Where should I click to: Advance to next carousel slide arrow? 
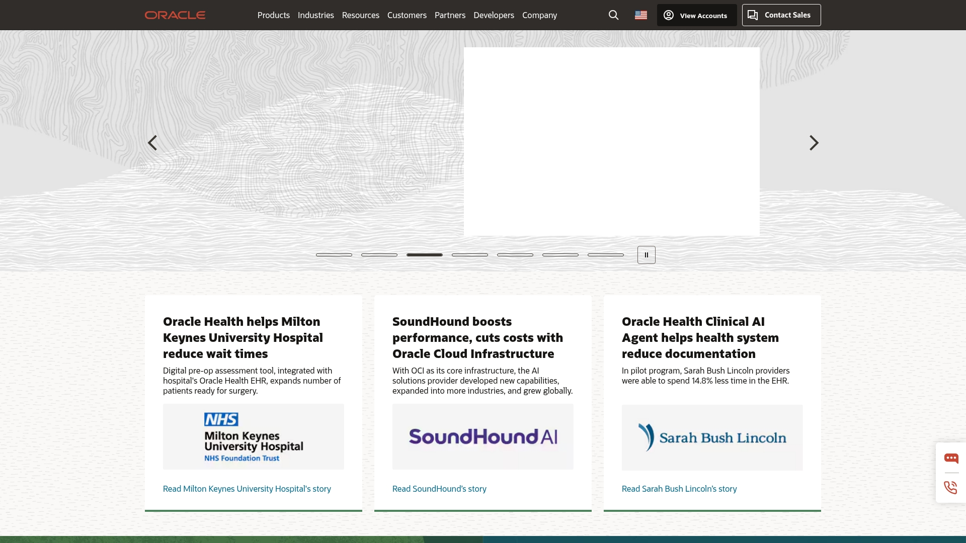(x=814, y=143)
